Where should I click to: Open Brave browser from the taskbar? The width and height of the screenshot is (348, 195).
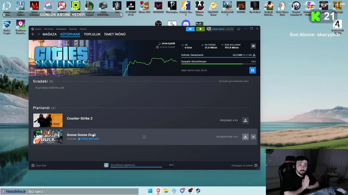pyautogui.click(x=158, y=191)
